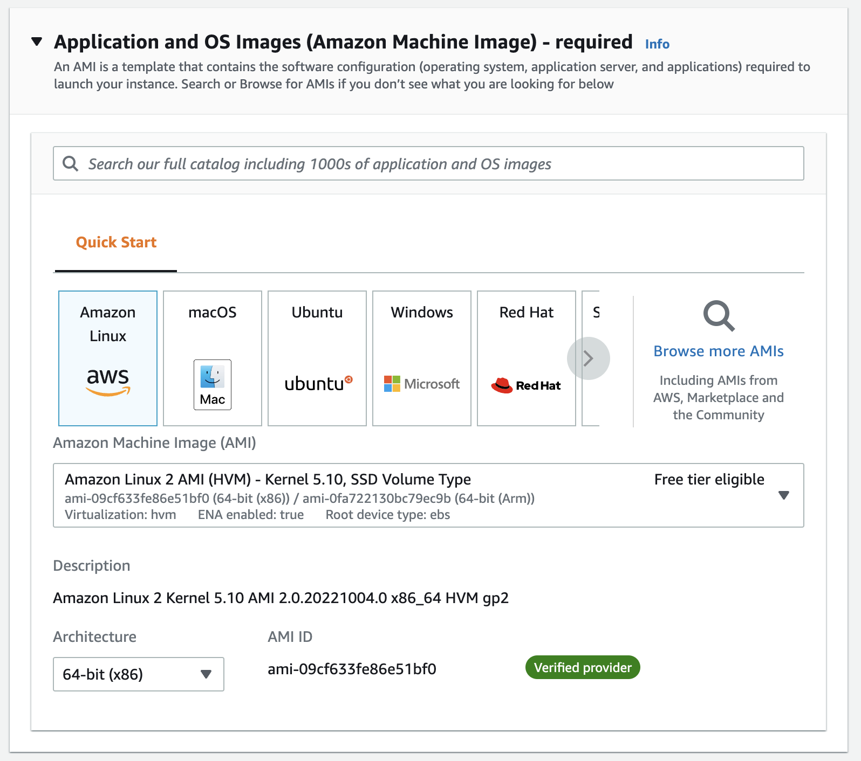861x761 pixels.
Task: Select the Ubuntu AMI card
Action: coord(317,358)
